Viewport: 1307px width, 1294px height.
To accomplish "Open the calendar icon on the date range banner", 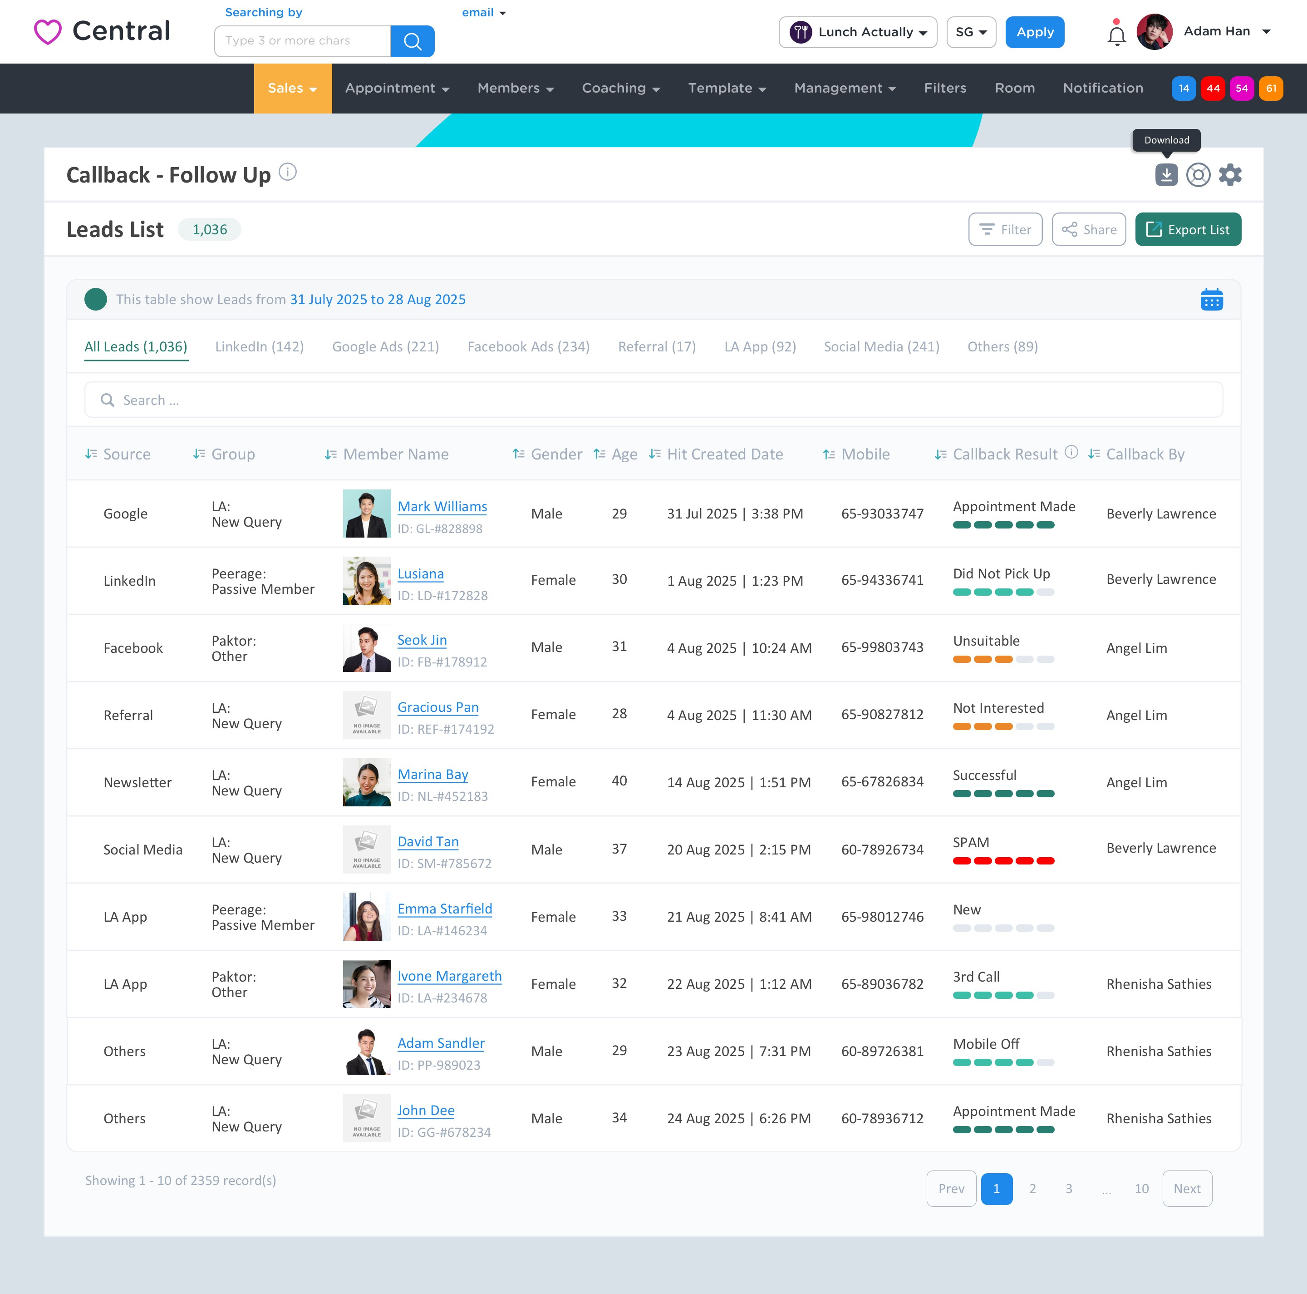I will pyautogui.click(x=1212, y=298).
